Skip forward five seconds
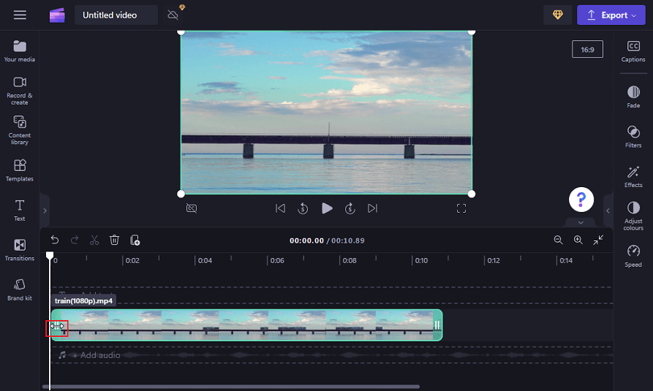 click(350, 208)
